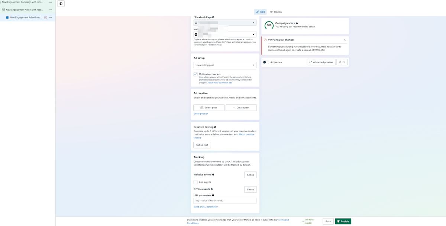Enable the App events checkbox
Screen dimensions: 446x226
click(195, 182)
